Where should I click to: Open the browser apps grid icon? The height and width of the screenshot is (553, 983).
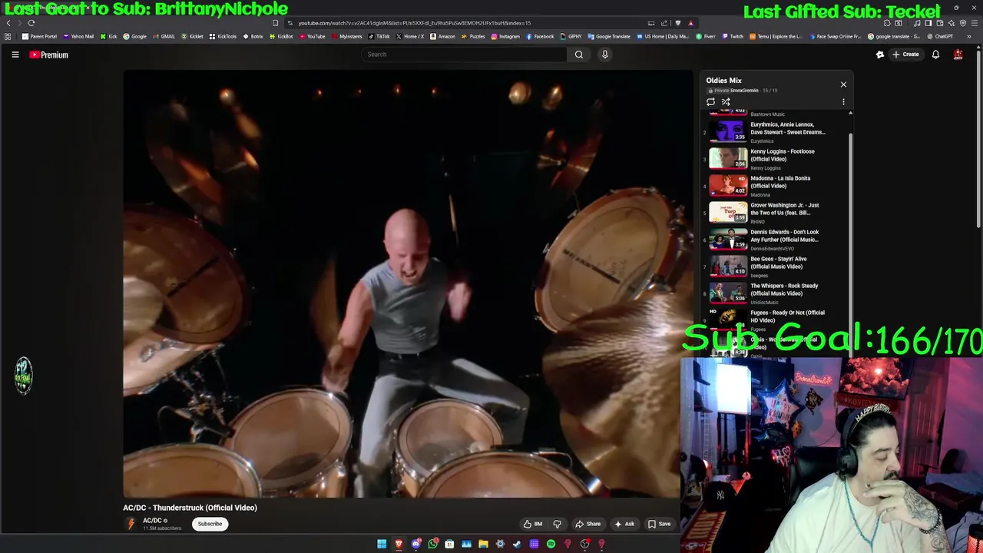pos(8,36)
